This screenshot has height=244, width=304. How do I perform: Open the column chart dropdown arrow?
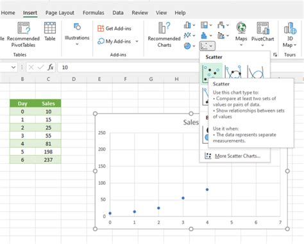tap(194, 25)
